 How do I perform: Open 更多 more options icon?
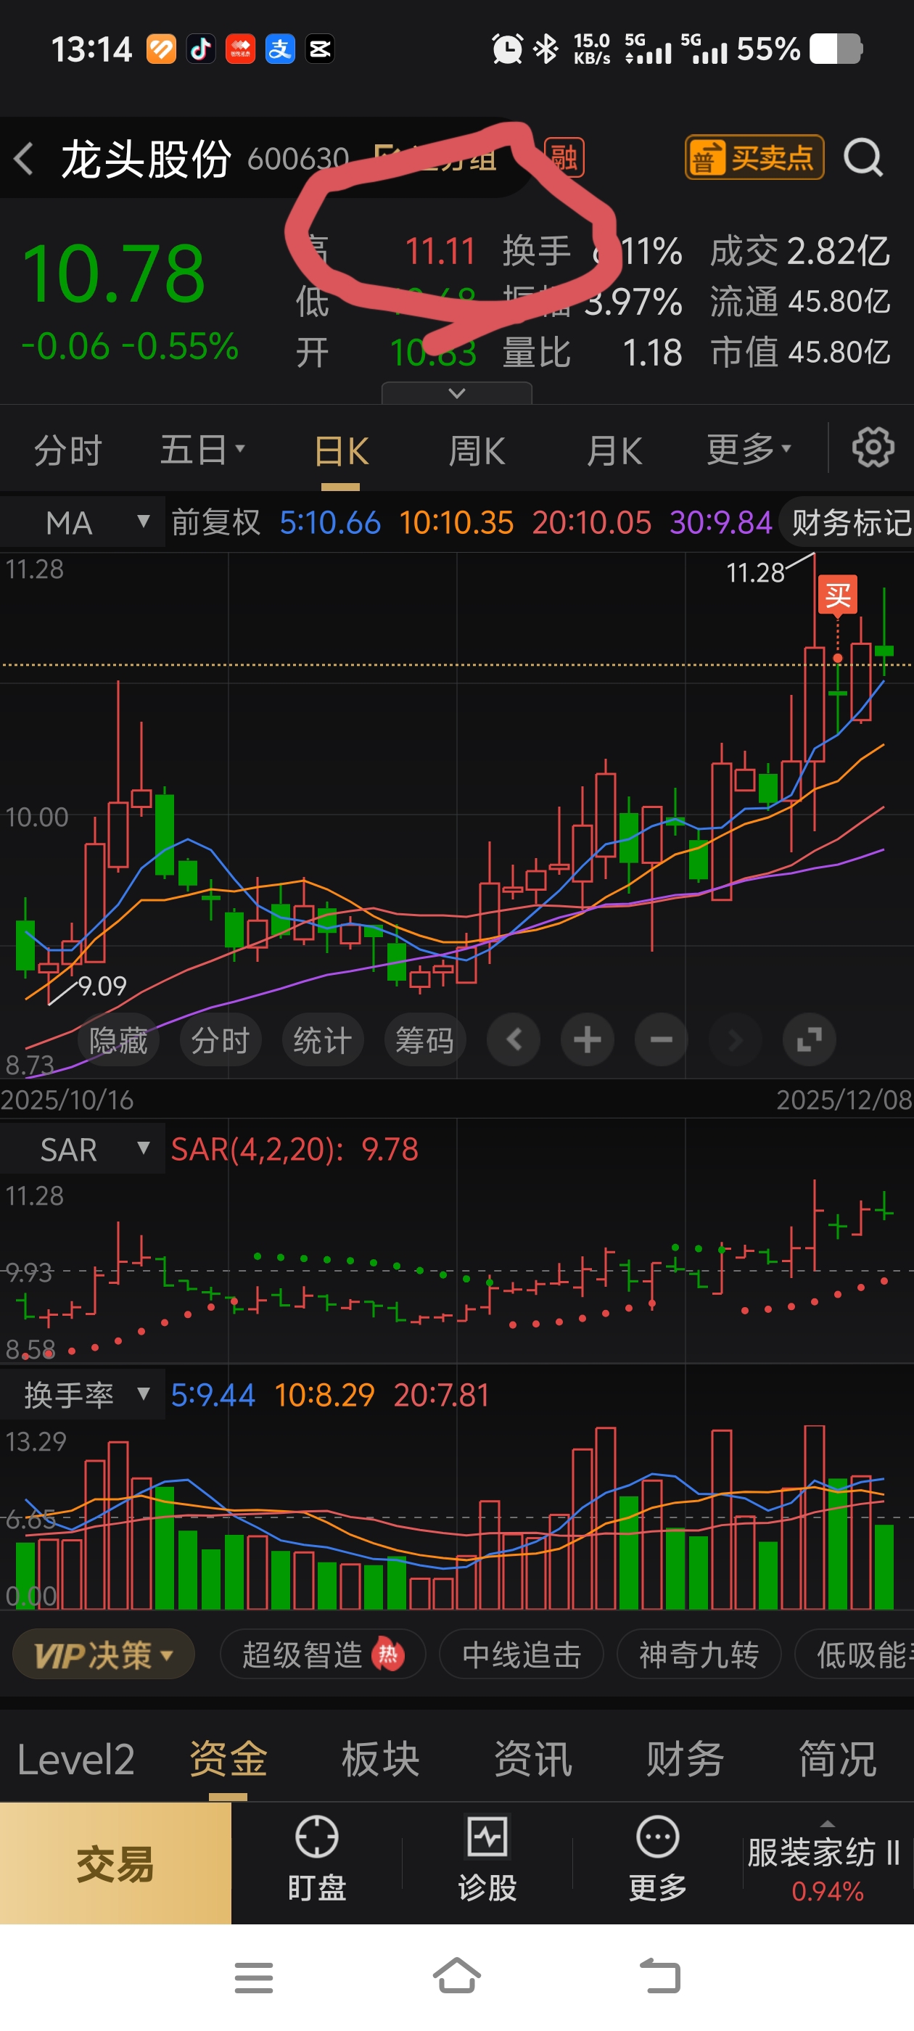(657, 1858)
